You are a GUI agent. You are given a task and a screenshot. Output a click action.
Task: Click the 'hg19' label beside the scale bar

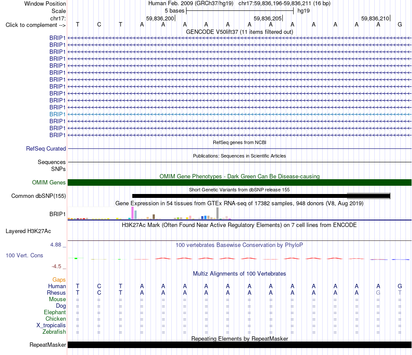tap(304, 11)
